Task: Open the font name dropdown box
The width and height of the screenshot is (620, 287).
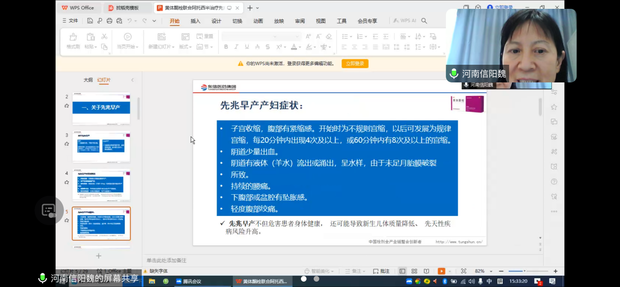Action: [x=250, y=37]
